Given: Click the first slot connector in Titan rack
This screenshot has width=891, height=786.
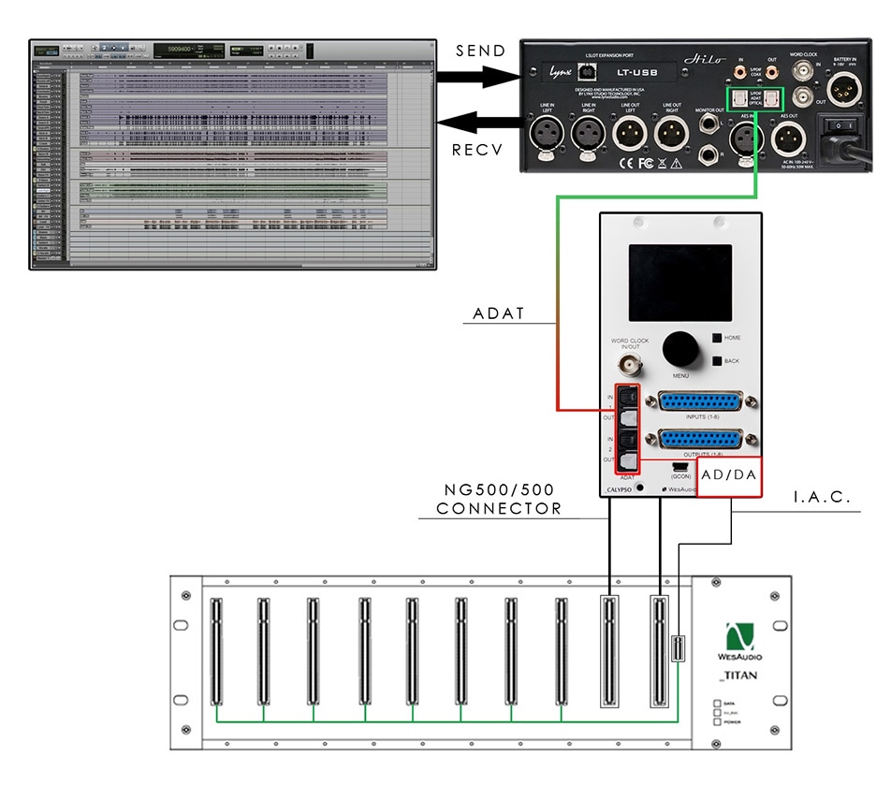Looking at the screenshot, I should click(x=216, y=651).
